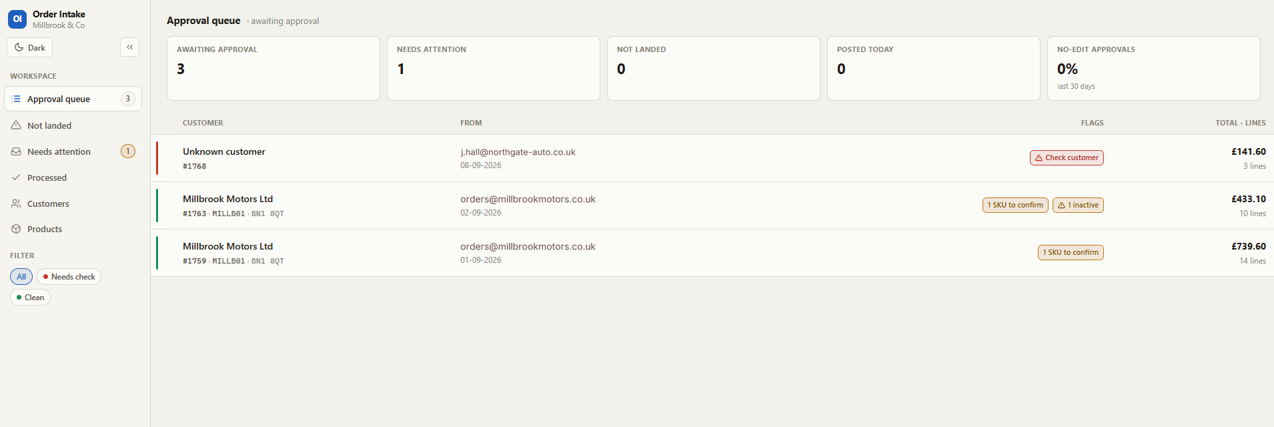Select the All filter chip

tap(21, 276)
